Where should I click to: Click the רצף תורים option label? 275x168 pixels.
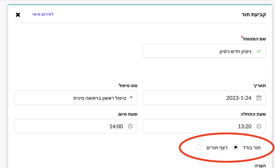pos(217,148)
